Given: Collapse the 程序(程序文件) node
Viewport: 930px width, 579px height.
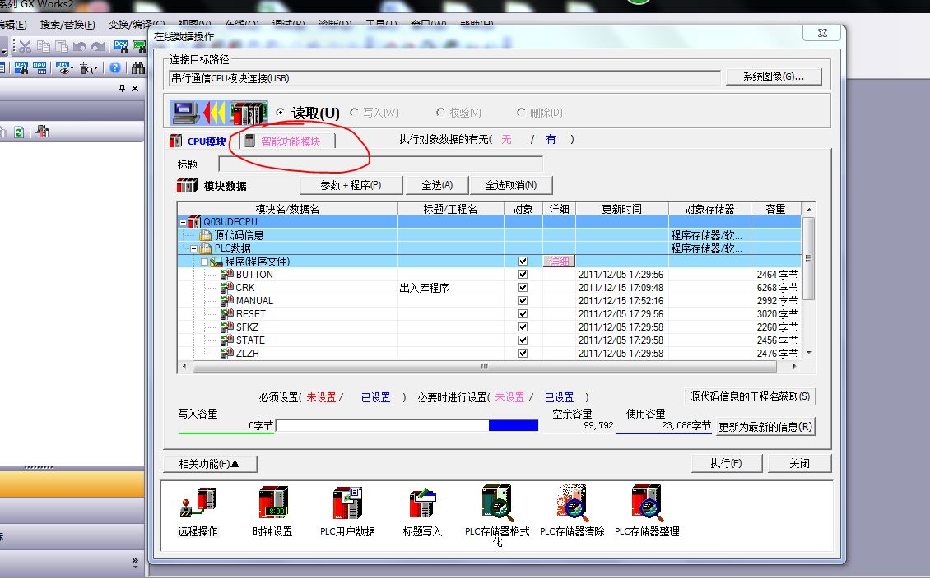Looking at the screenshot, I should tap(205, 262).
